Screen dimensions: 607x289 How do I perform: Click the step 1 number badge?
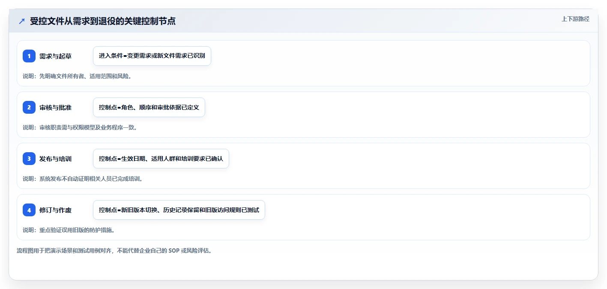pyautogui.click(x=29, y=56)
